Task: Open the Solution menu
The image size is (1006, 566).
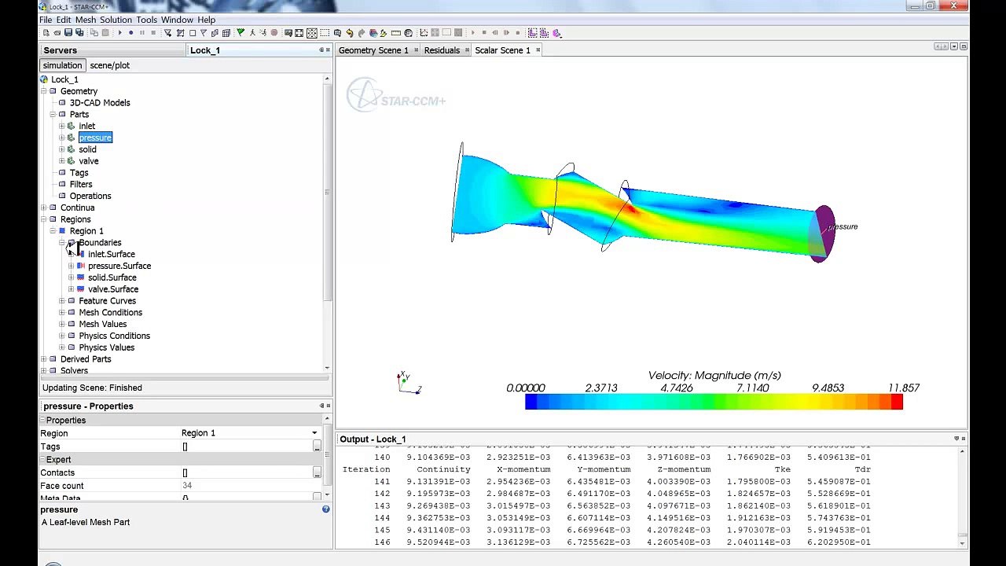Action: click(x=116, y=20)
